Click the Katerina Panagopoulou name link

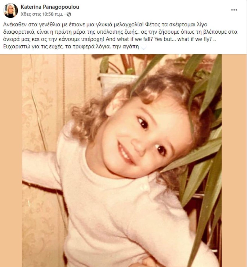click(50, 7)
